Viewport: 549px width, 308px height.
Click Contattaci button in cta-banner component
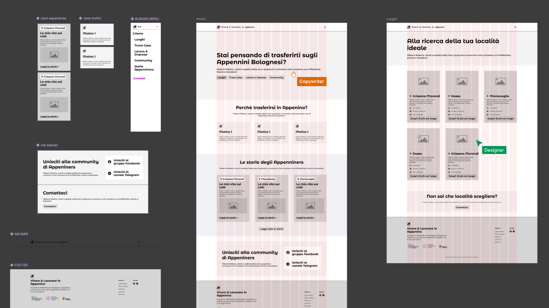click(x=50, y=206)
